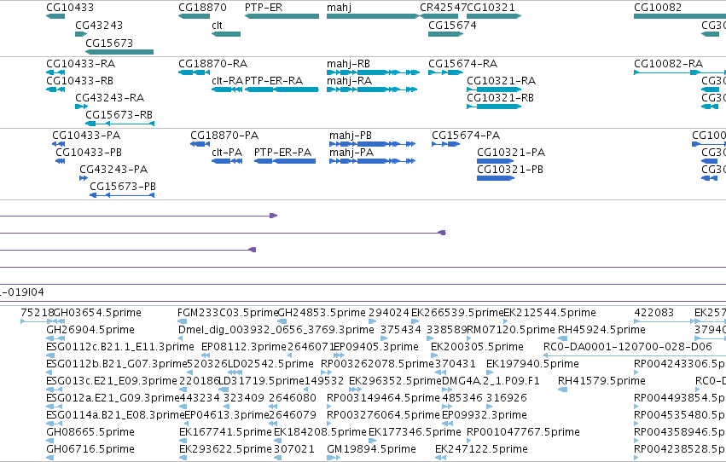The width and height of the screenshot is (726, 462).
Task: Click the mahj-RA transcript label
Action: tap(349, 80)
